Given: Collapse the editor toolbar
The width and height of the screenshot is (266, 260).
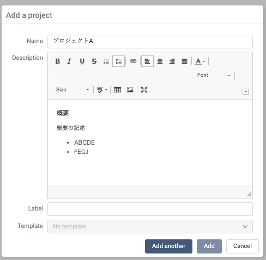Looking at the screenshot, I should coord(245,91).
